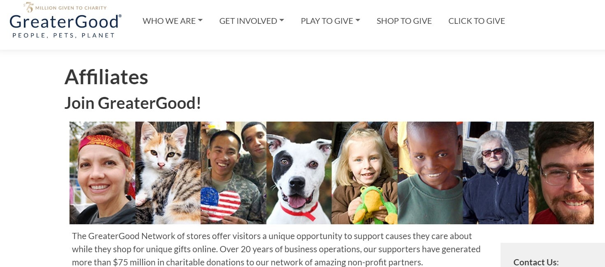605x267 pixels.
Task: Click the Join GreaterGood! subheading
Action: coord(132,103)
